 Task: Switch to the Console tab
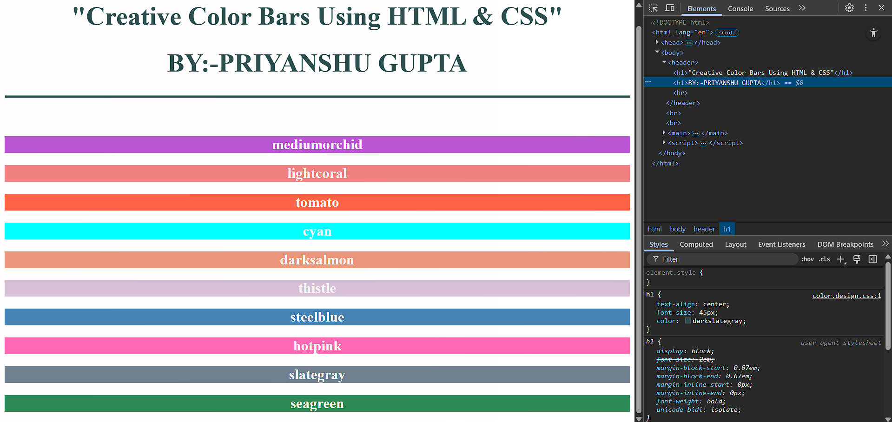pos(740,9)
